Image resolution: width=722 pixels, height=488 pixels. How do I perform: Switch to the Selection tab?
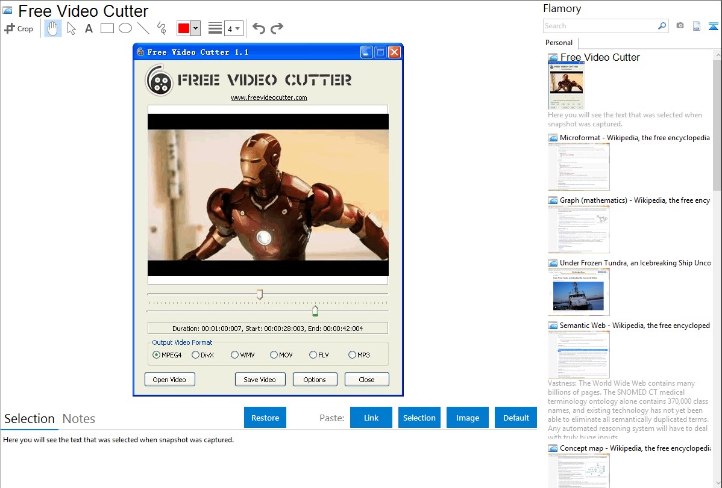click(x=30, y=419)
